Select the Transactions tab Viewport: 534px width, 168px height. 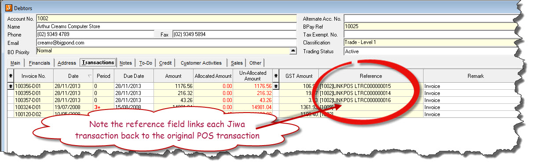[x=98, y=62]
